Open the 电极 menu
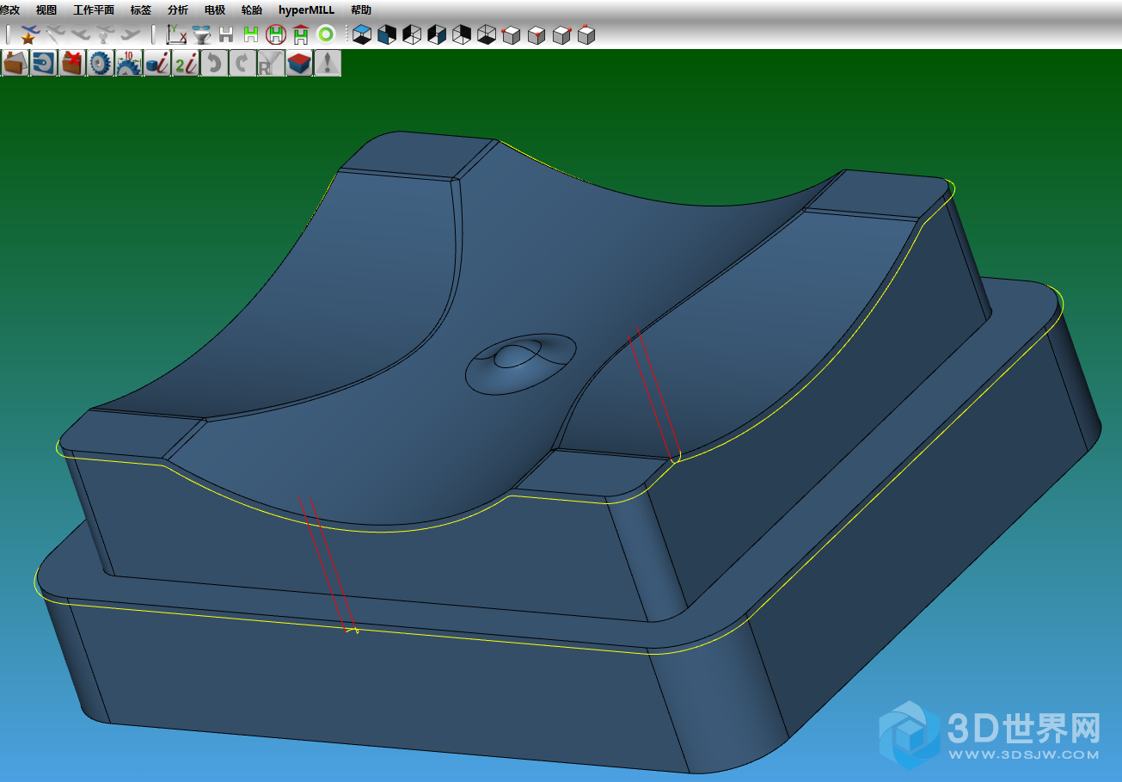This screenshot has height=782, width=1122. [215, 10]
